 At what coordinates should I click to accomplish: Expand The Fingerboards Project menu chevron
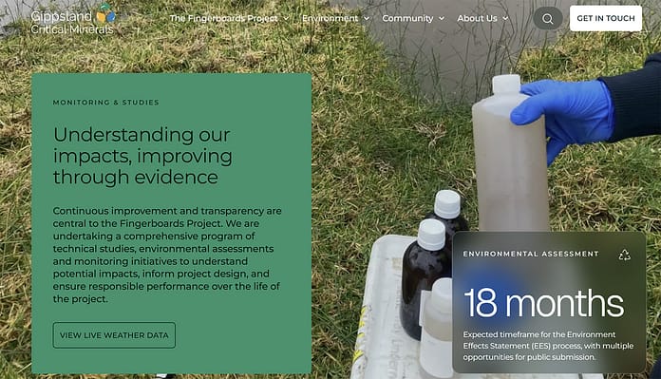pyautogui.click(x=286, y=19)
